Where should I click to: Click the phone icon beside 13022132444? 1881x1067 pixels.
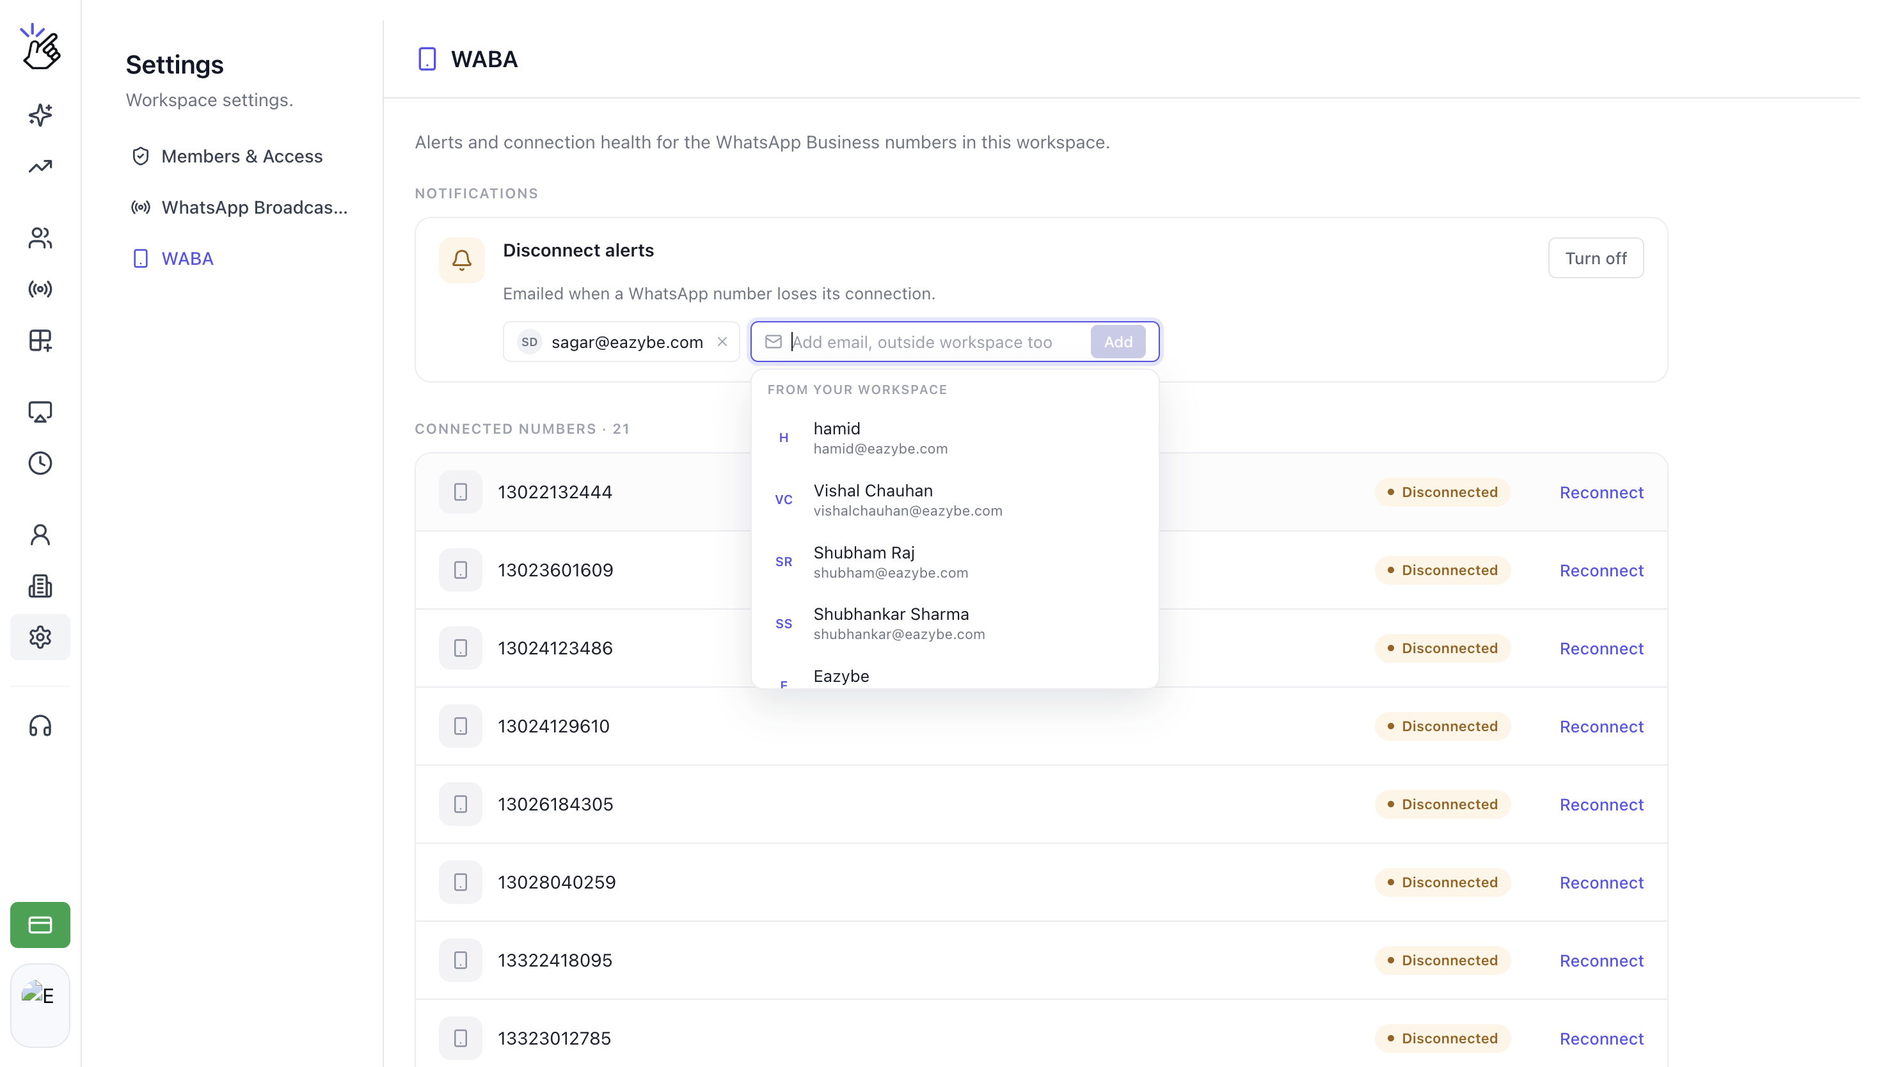pos(460,493)
